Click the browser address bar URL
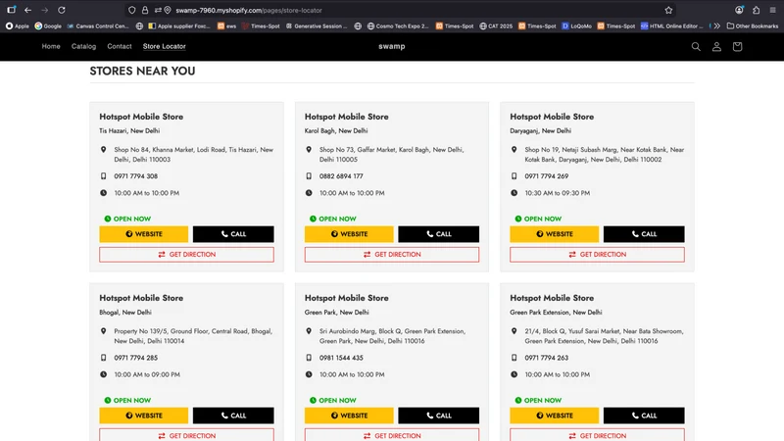 coord(249,10)
